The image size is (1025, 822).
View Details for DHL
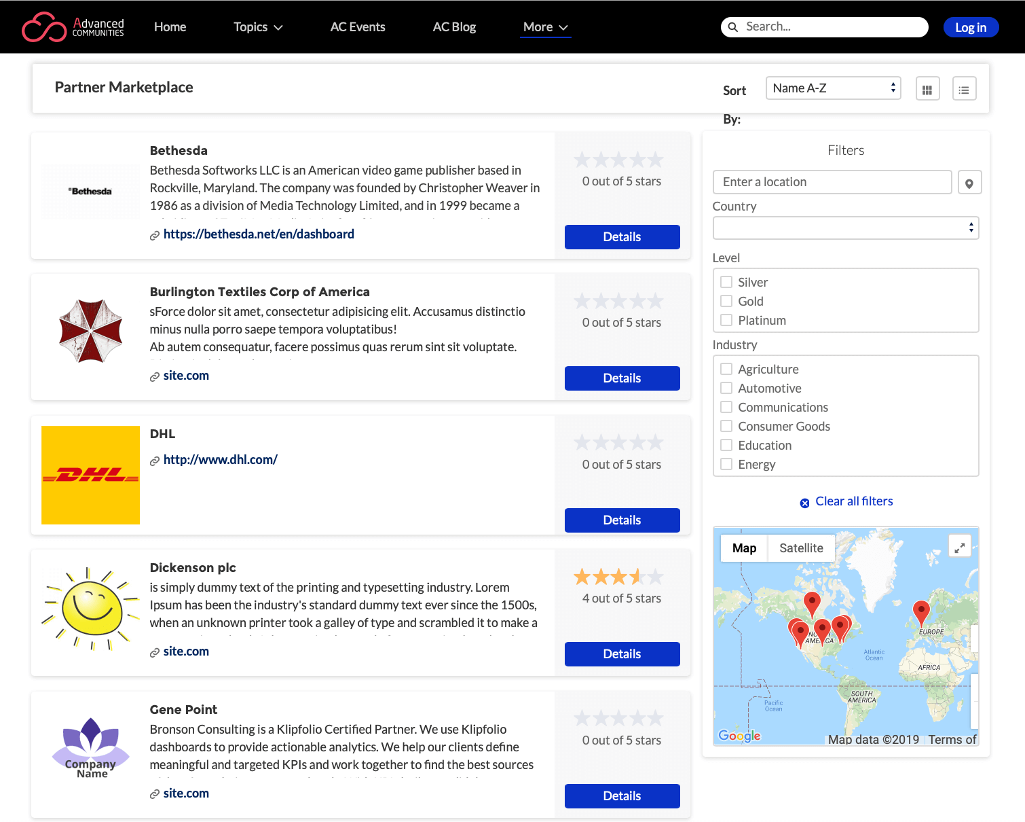click(622, 520)
